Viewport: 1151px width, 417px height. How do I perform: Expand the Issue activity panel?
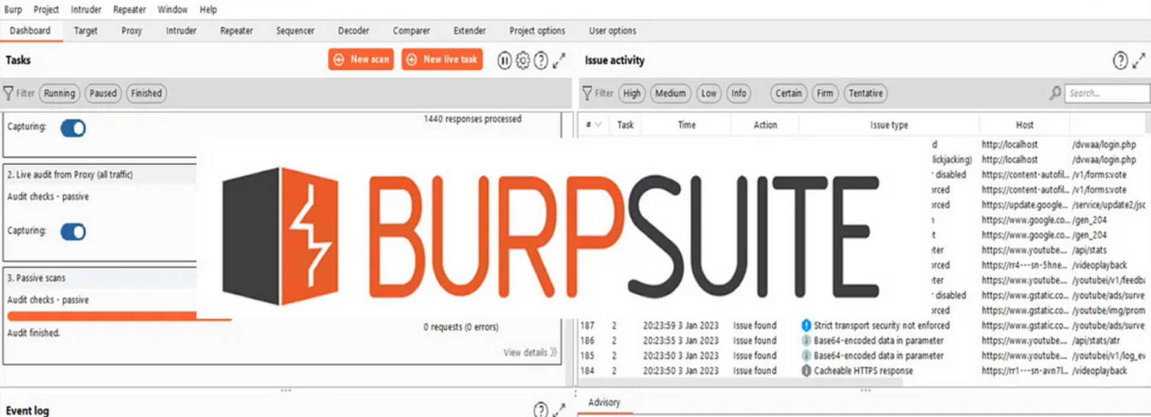tap(1139, 61)
